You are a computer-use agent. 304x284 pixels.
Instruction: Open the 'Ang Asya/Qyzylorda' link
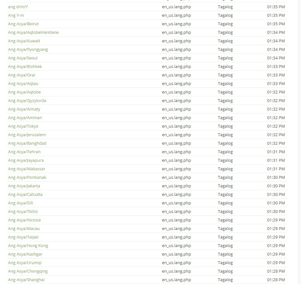click(x=27, y=100)
